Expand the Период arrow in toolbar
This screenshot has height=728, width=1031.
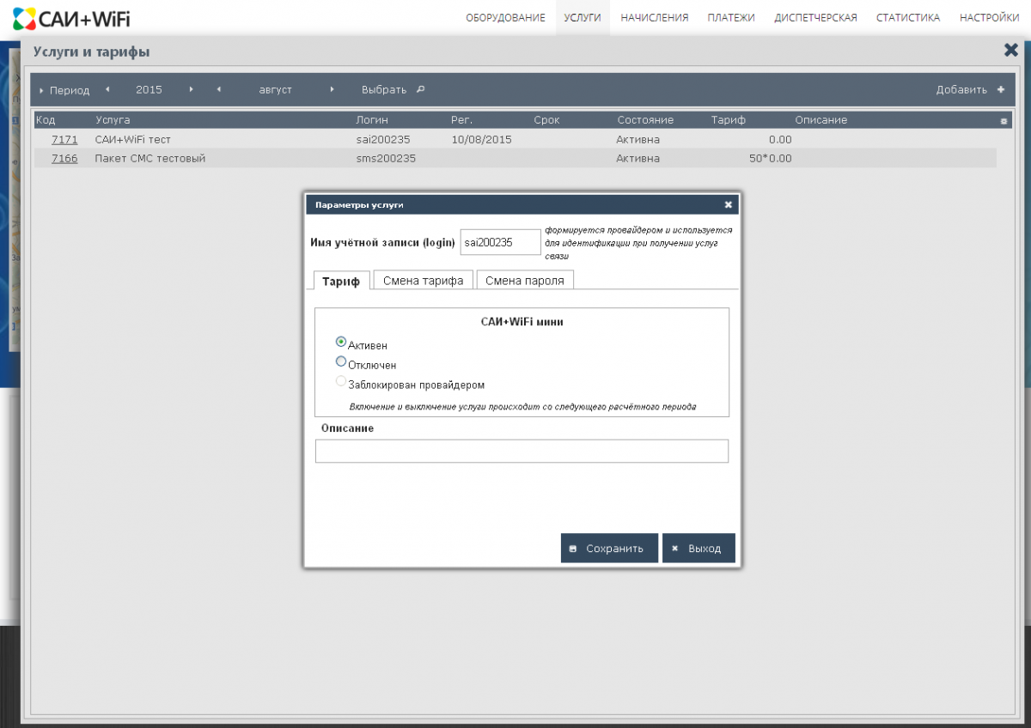coord(41,90)
